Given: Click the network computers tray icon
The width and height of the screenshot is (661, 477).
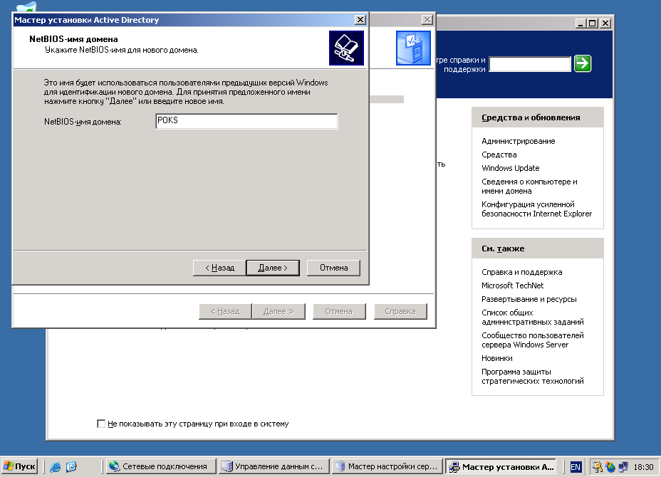Looking at the screenshot, I should [x=623, y=467].
